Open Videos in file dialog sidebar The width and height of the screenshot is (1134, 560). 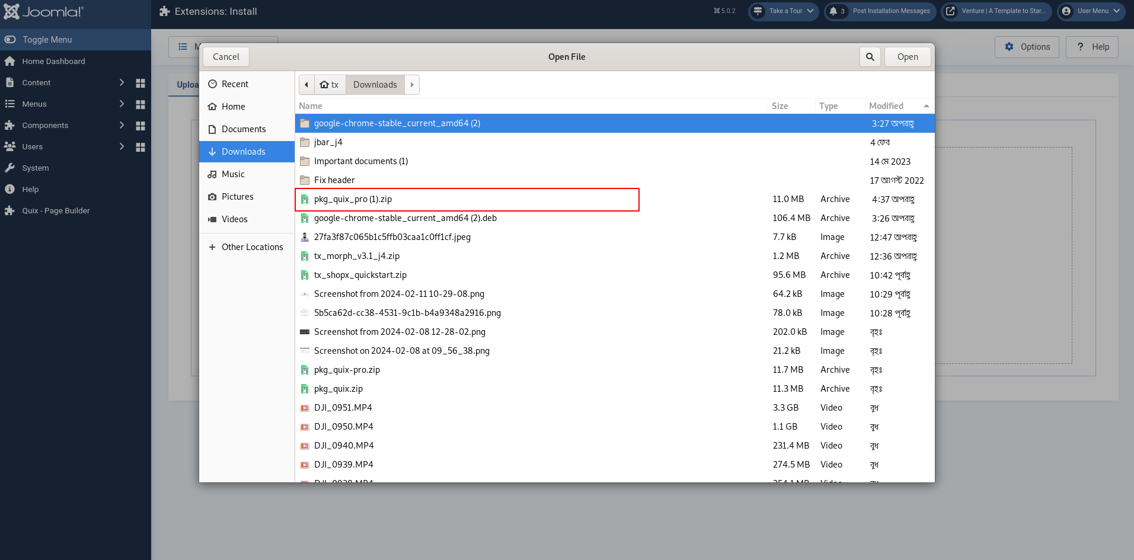pos(247,219)
